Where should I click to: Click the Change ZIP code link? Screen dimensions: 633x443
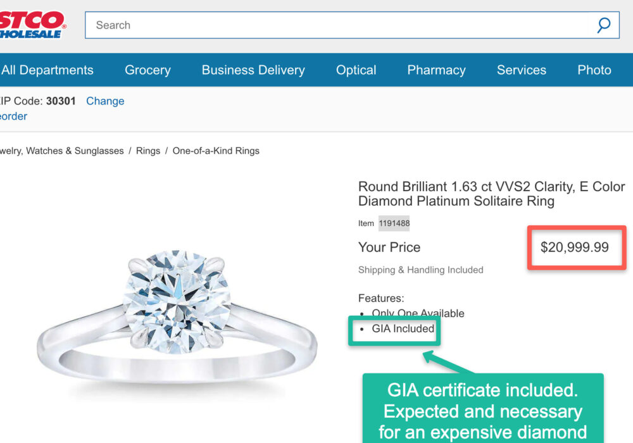[105, 101]
